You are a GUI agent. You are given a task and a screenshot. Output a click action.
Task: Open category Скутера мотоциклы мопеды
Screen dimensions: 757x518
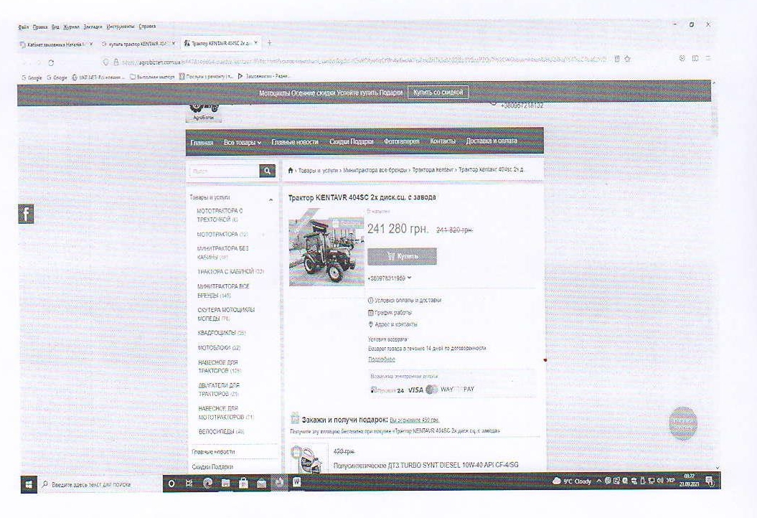point(226,314)
